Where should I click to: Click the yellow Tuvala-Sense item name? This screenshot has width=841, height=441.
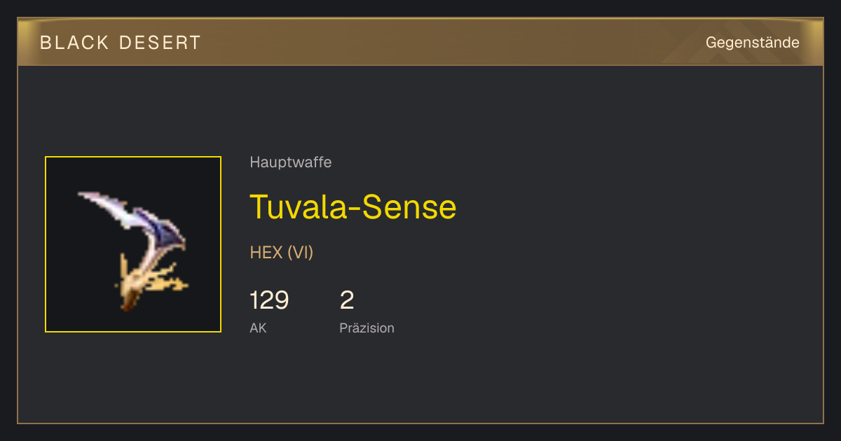[x=353, y=206]
